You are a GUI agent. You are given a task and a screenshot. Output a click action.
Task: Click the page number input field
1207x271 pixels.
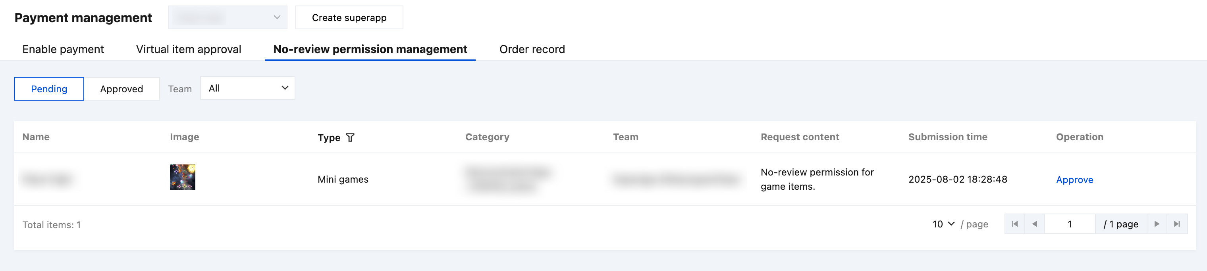[x=1070, y=224]
